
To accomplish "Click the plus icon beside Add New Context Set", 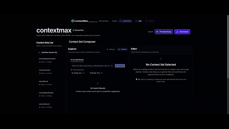I will pos(39,52).
